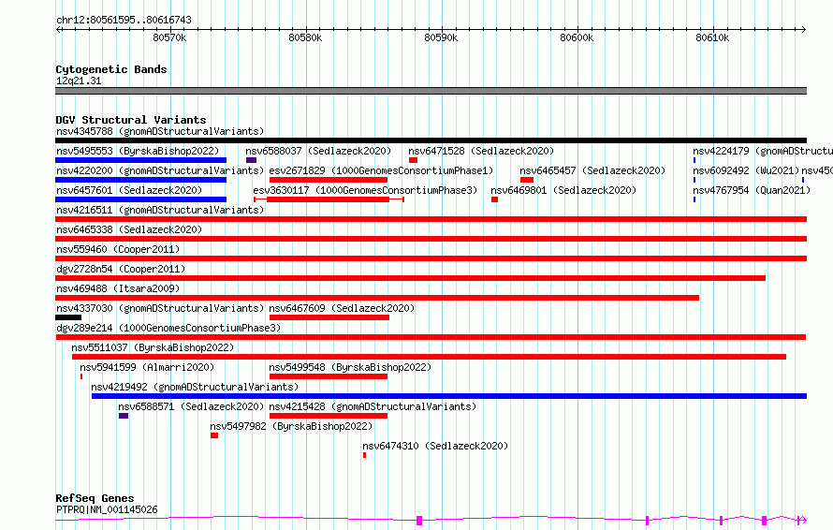Open dgv2728n54 (Cooper2011) label
The width and height of the screenshot is (833, 530).
[x=121, y=269]
